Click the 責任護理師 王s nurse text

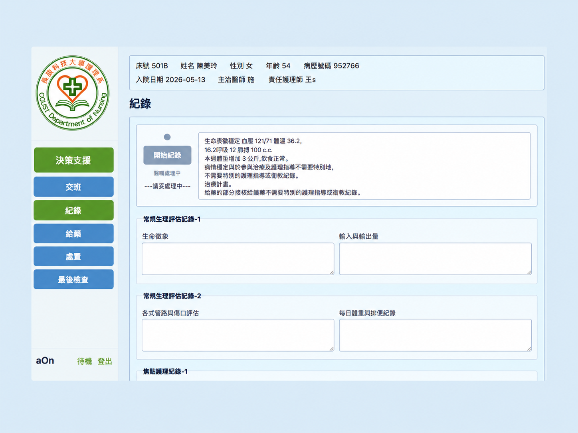click(292, 80)
